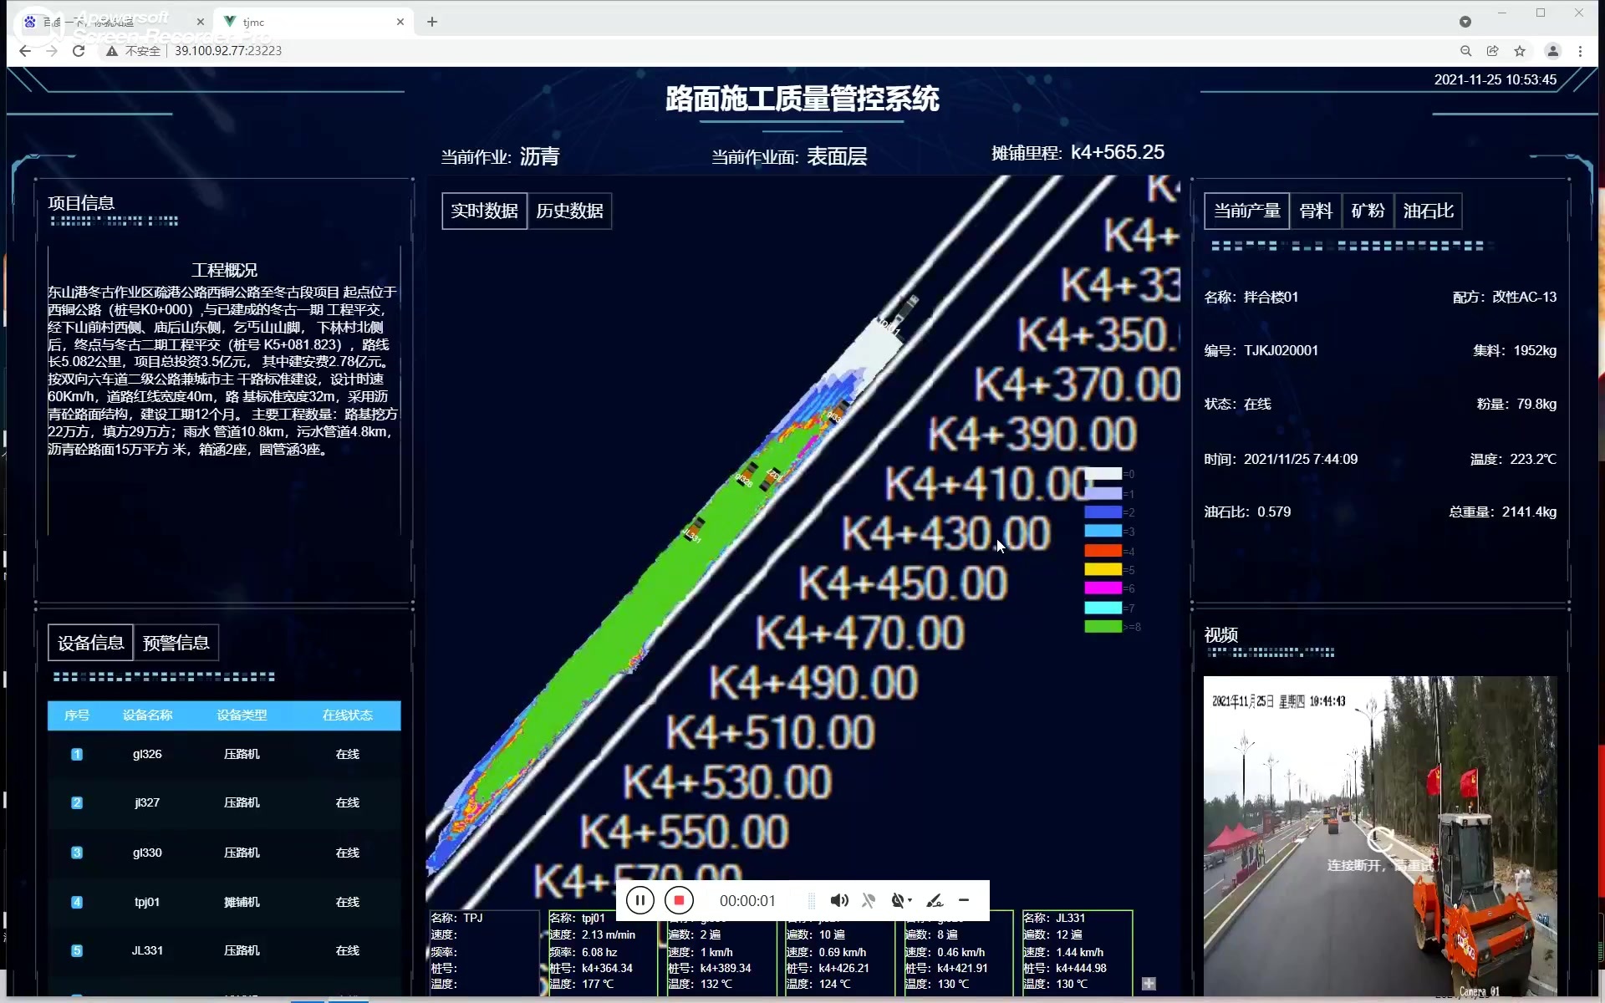Click the not-secure warning icon
Viewport: 1605px width, 1003px height.
pos(112,51)
